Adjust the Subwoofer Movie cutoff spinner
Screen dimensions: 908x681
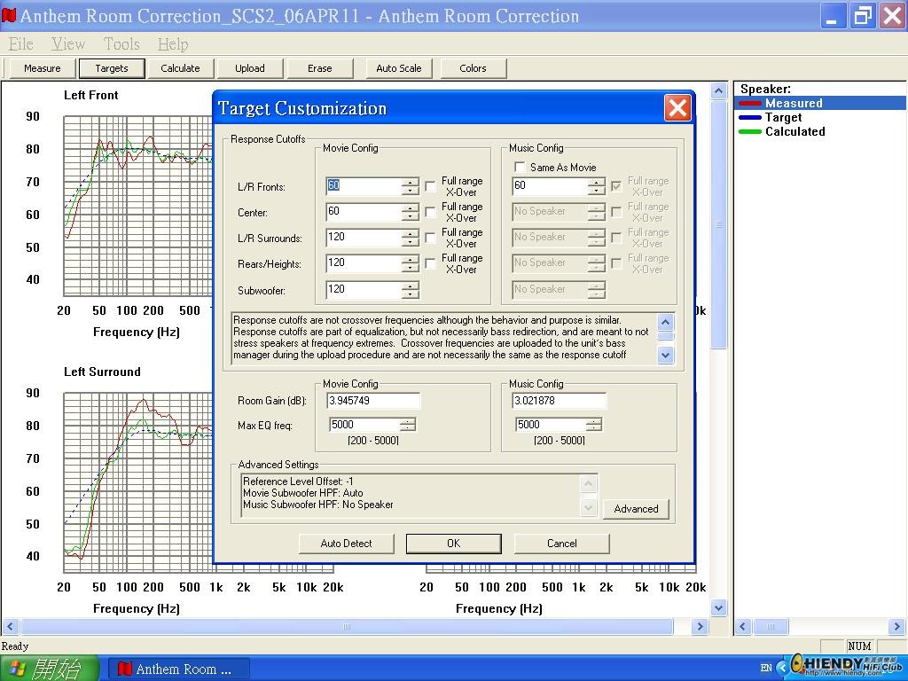[411, 290]
